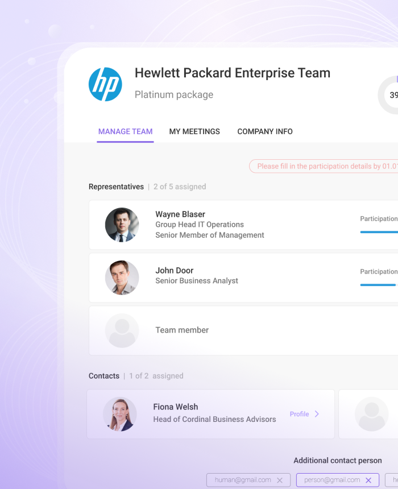Click the Representatives section heading
The image size is (398, 489).
tap(117, 187)
